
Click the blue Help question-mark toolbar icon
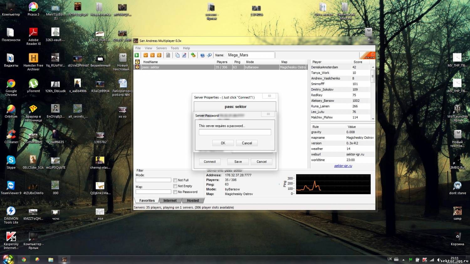click(x=202, y=55)
